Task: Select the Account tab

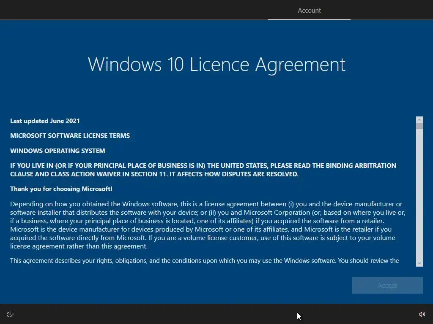Action: [309, 11]
